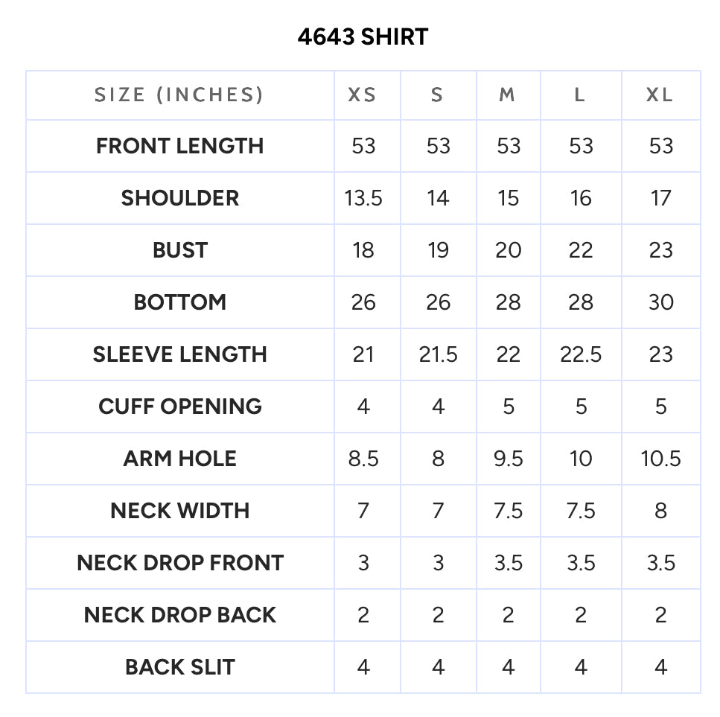Select the ARM HOLE row label
The image size is (720, 717).
click(x=180, y=459)
